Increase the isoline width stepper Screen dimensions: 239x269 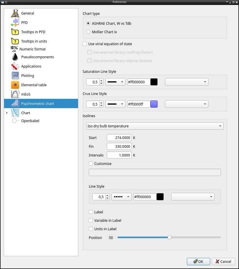tap(107, 195)
